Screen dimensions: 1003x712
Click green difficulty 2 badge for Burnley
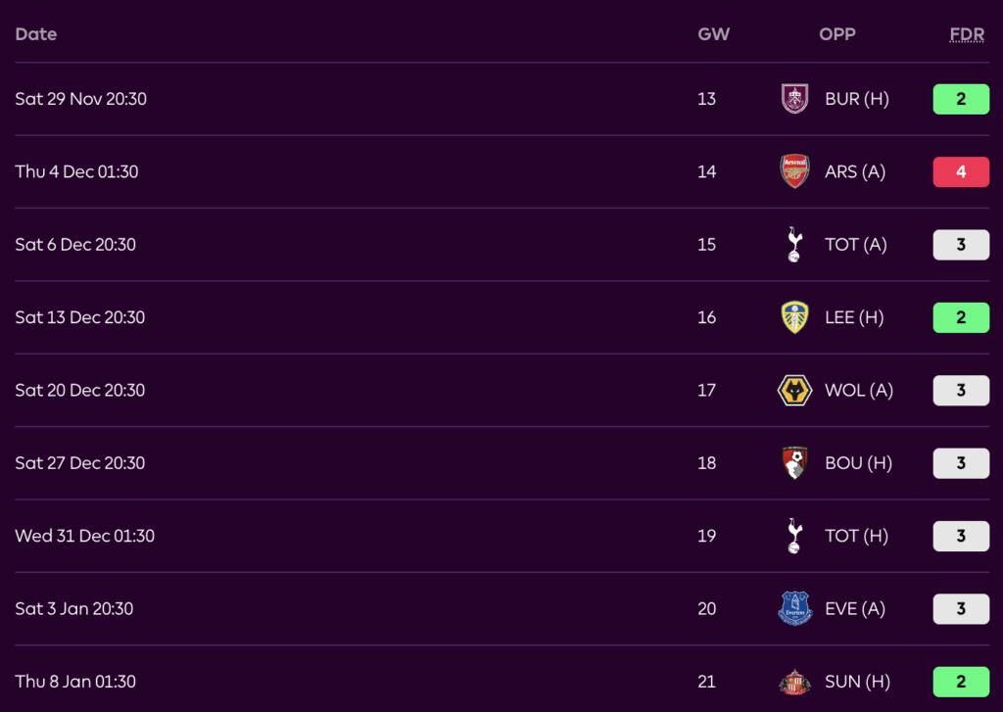click(x=961, y=99)
